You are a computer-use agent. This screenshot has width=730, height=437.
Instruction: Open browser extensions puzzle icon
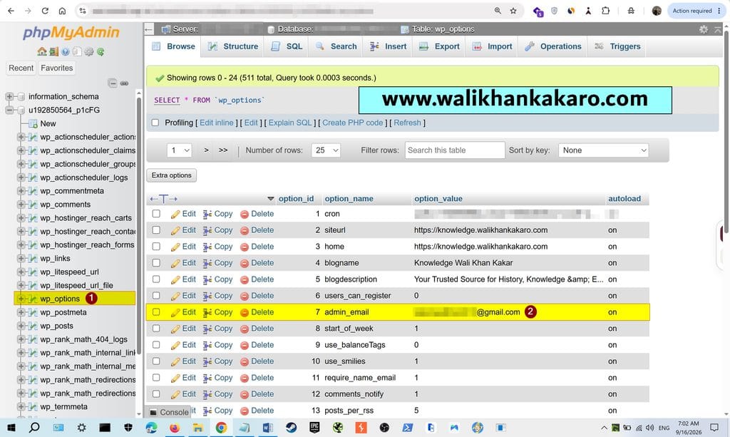pos(606,11)
